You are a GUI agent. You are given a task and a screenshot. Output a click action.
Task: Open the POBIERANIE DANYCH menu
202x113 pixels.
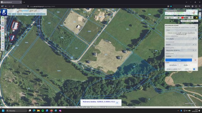[29, 14]
